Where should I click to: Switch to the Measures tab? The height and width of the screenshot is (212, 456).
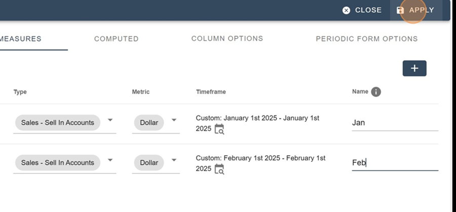pyautogui.click(x=20, y=39)
